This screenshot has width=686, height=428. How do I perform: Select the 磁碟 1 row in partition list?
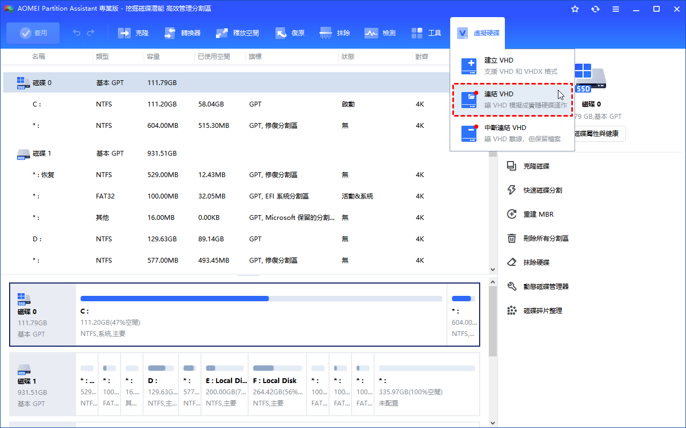pyautogui.click(x=245, y=154)
